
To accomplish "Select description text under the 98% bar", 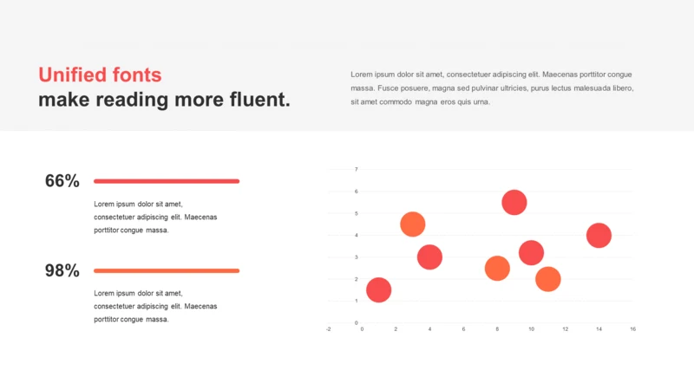I will coord(155,306).
